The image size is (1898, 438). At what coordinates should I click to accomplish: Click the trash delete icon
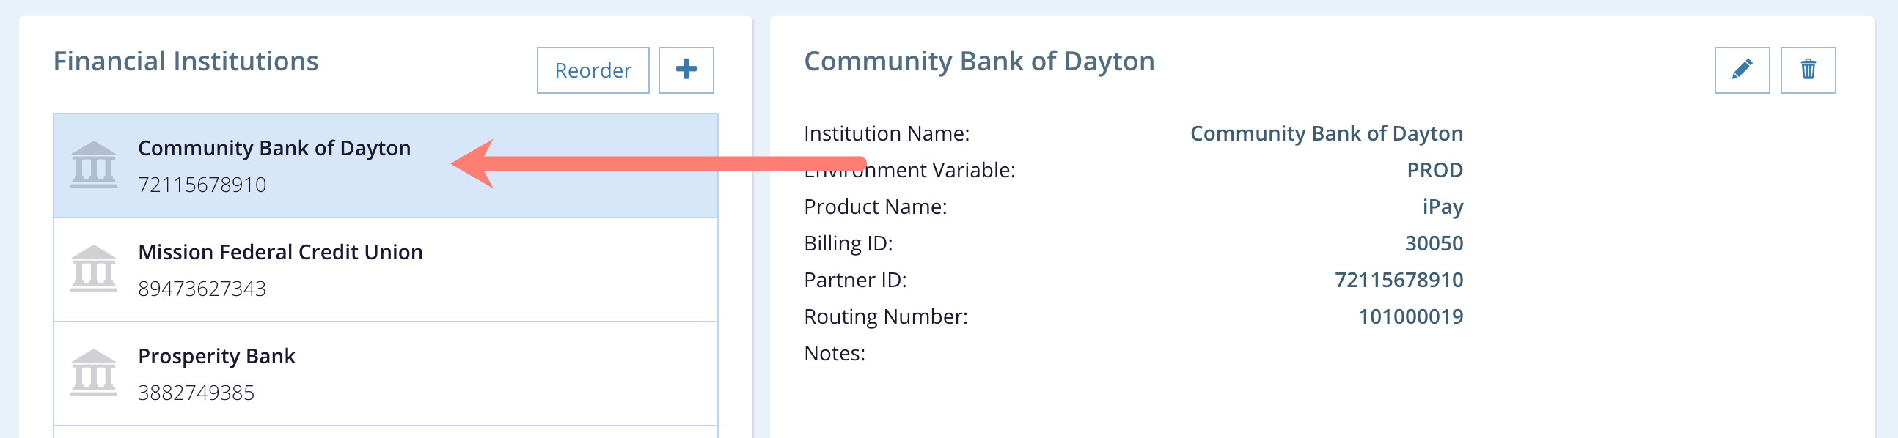click(1807, 70)
